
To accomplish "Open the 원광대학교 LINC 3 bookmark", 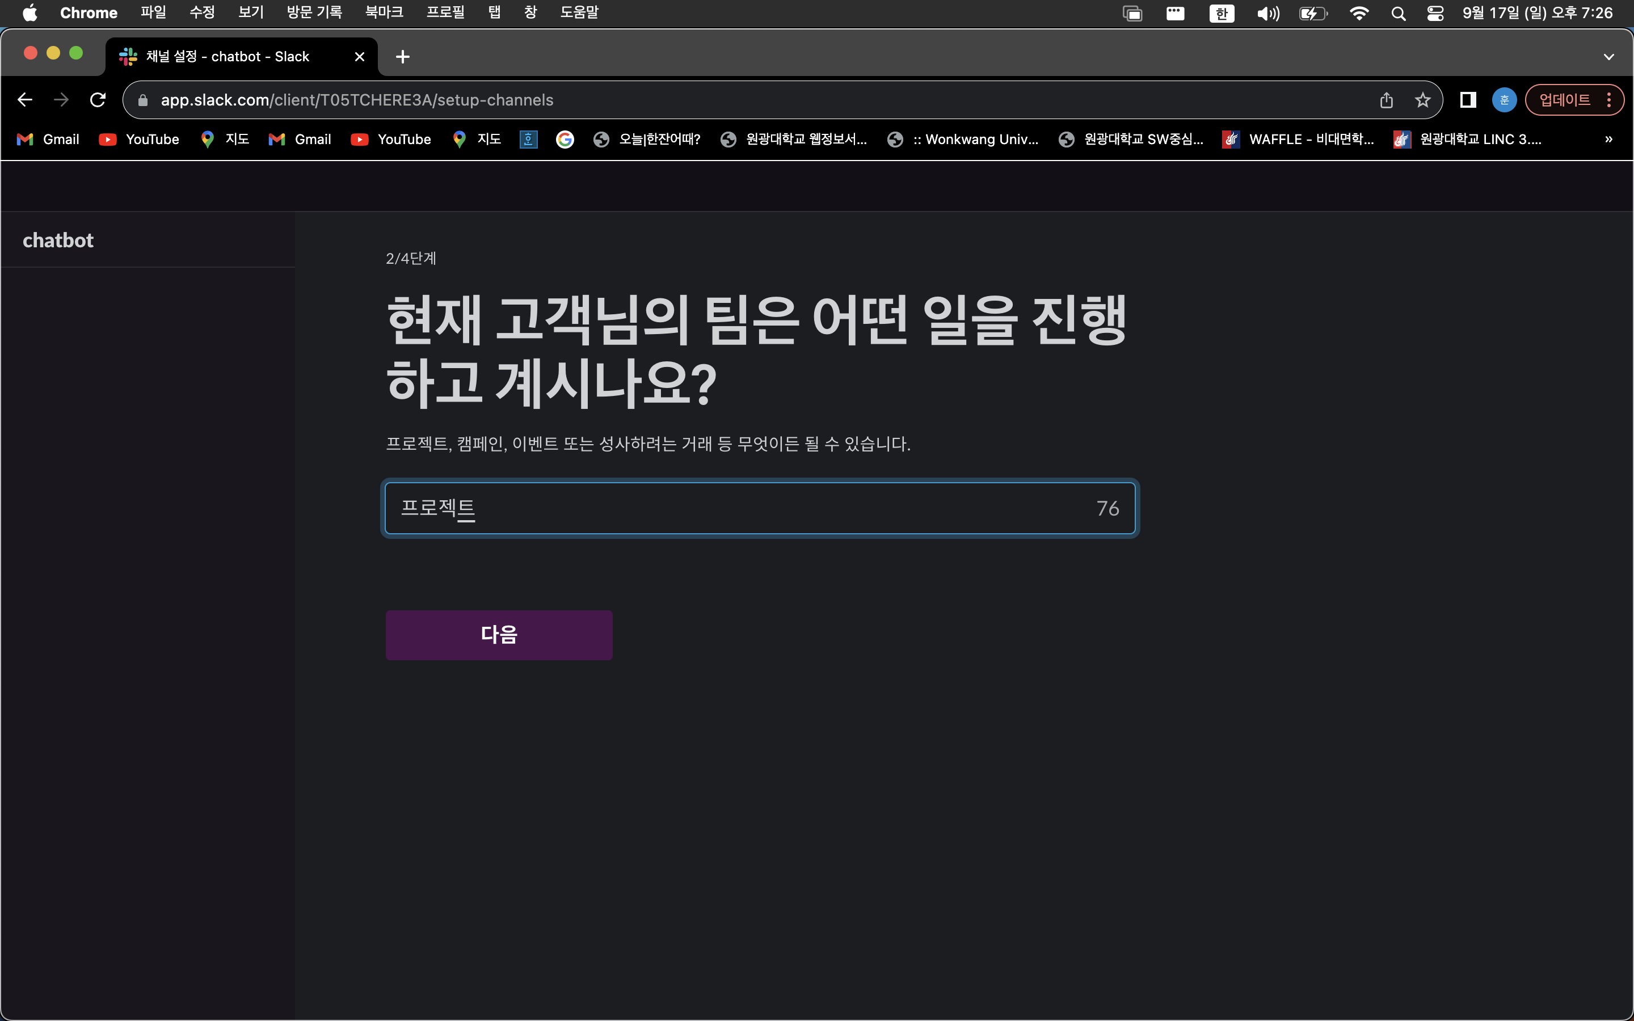I will coord(1467,139).
